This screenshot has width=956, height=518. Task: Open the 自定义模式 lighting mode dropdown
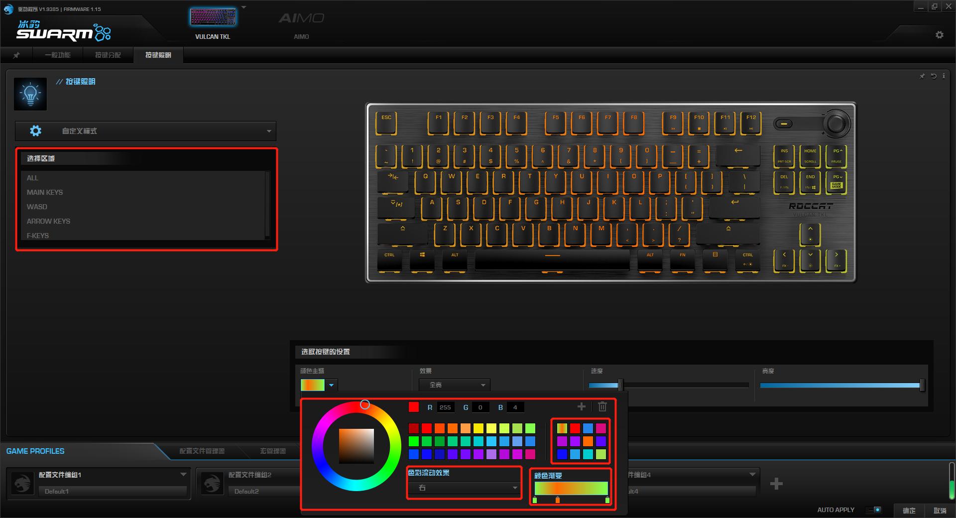(145, 131)
